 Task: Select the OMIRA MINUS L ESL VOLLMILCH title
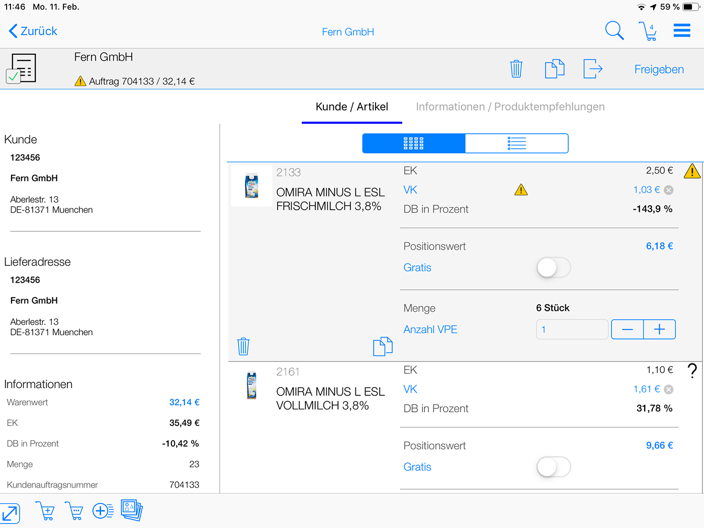point(330,398)
